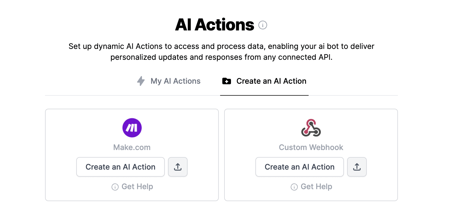Click the info icon beside AI Actions heading
Screen dimensions: 456x206
point(262,25)
